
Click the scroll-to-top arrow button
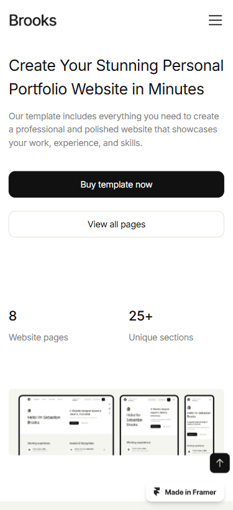pyautogui.click(x=220, y=463)
